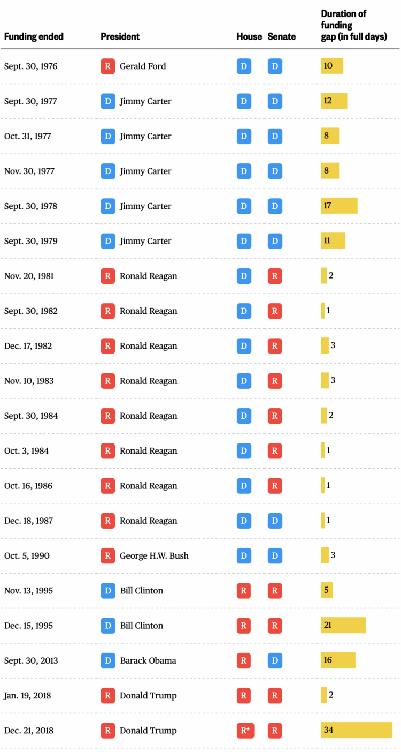Screen dimensions: 401x752
Task: Click the Senate R badge in the Nov. 20, 1981 row
Action: pyautogui.click(x=275, y=276)
